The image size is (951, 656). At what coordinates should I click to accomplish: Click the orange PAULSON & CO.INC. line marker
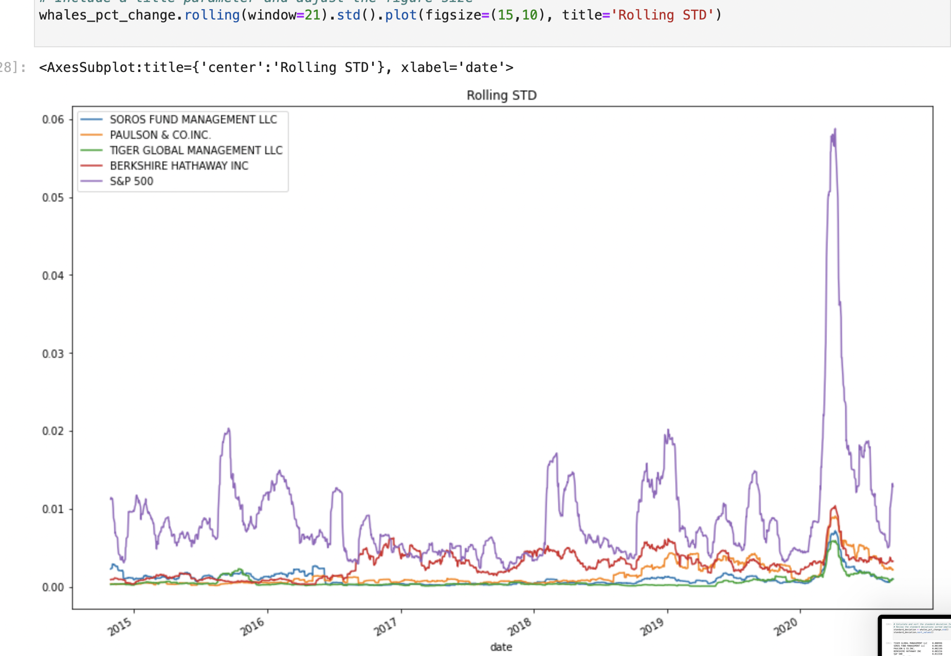pyautogui.click(x=94, y=135)
